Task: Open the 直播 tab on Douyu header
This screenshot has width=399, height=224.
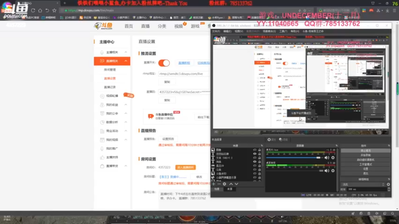Action: click(x=145, y=26)
